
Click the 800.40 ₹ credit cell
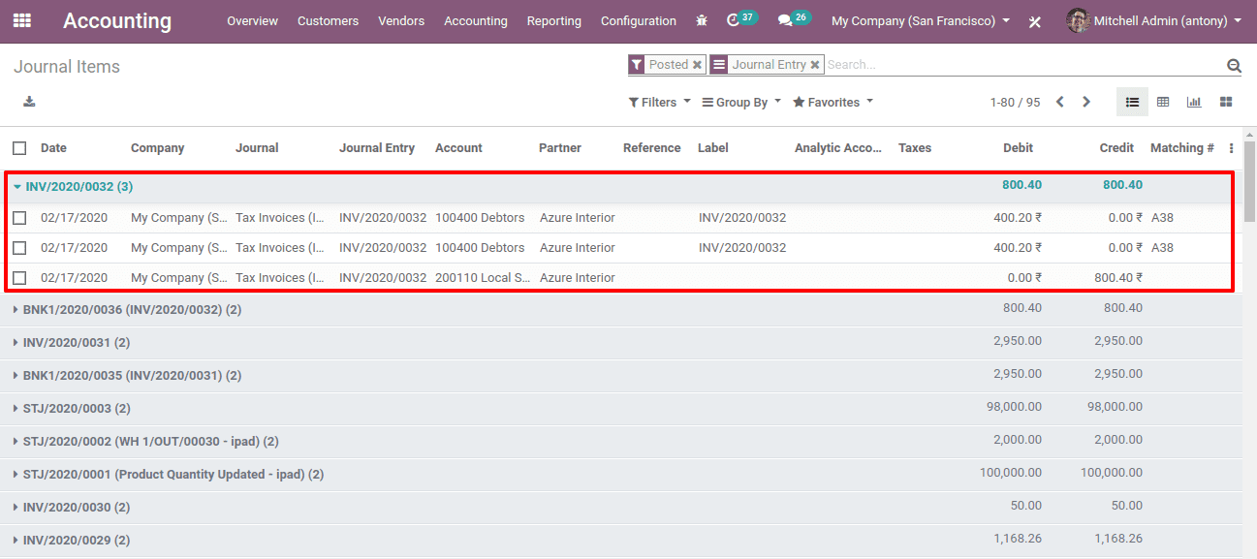click(1118, 278)
